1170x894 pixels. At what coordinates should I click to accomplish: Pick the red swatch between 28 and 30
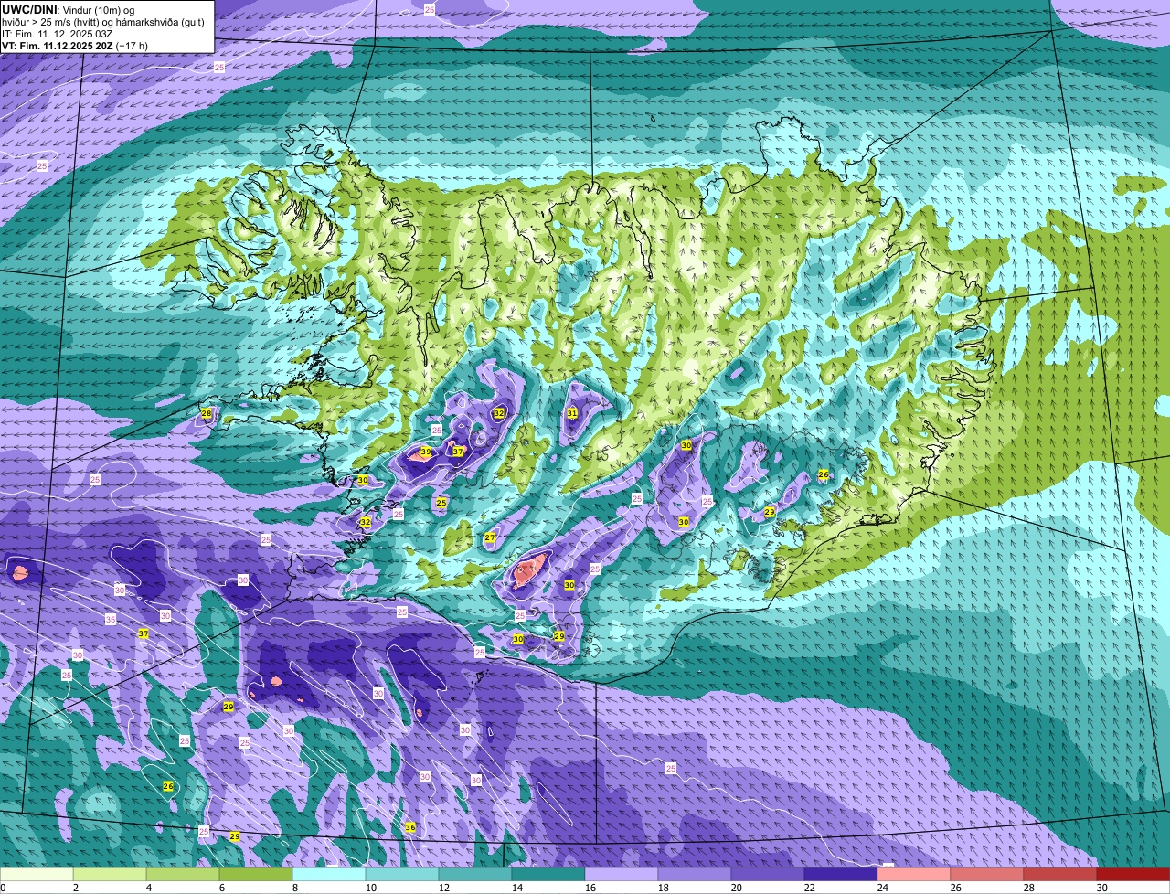point(1060,875)
